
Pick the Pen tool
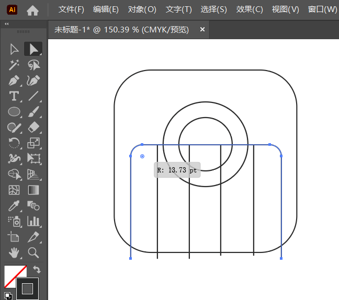point(14,80)
